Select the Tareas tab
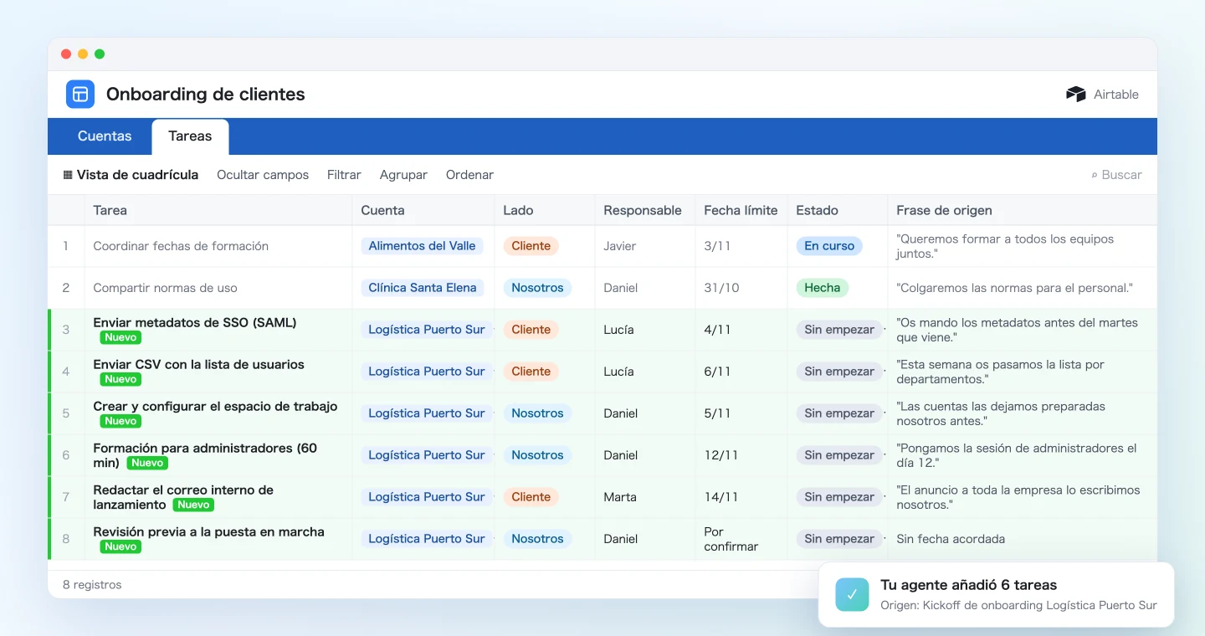The image size is (1205, 636). click(x=190, y=136)
